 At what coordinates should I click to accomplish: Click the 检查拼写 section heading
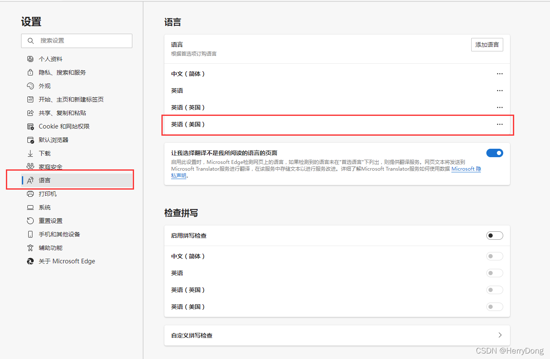point(181,213)
